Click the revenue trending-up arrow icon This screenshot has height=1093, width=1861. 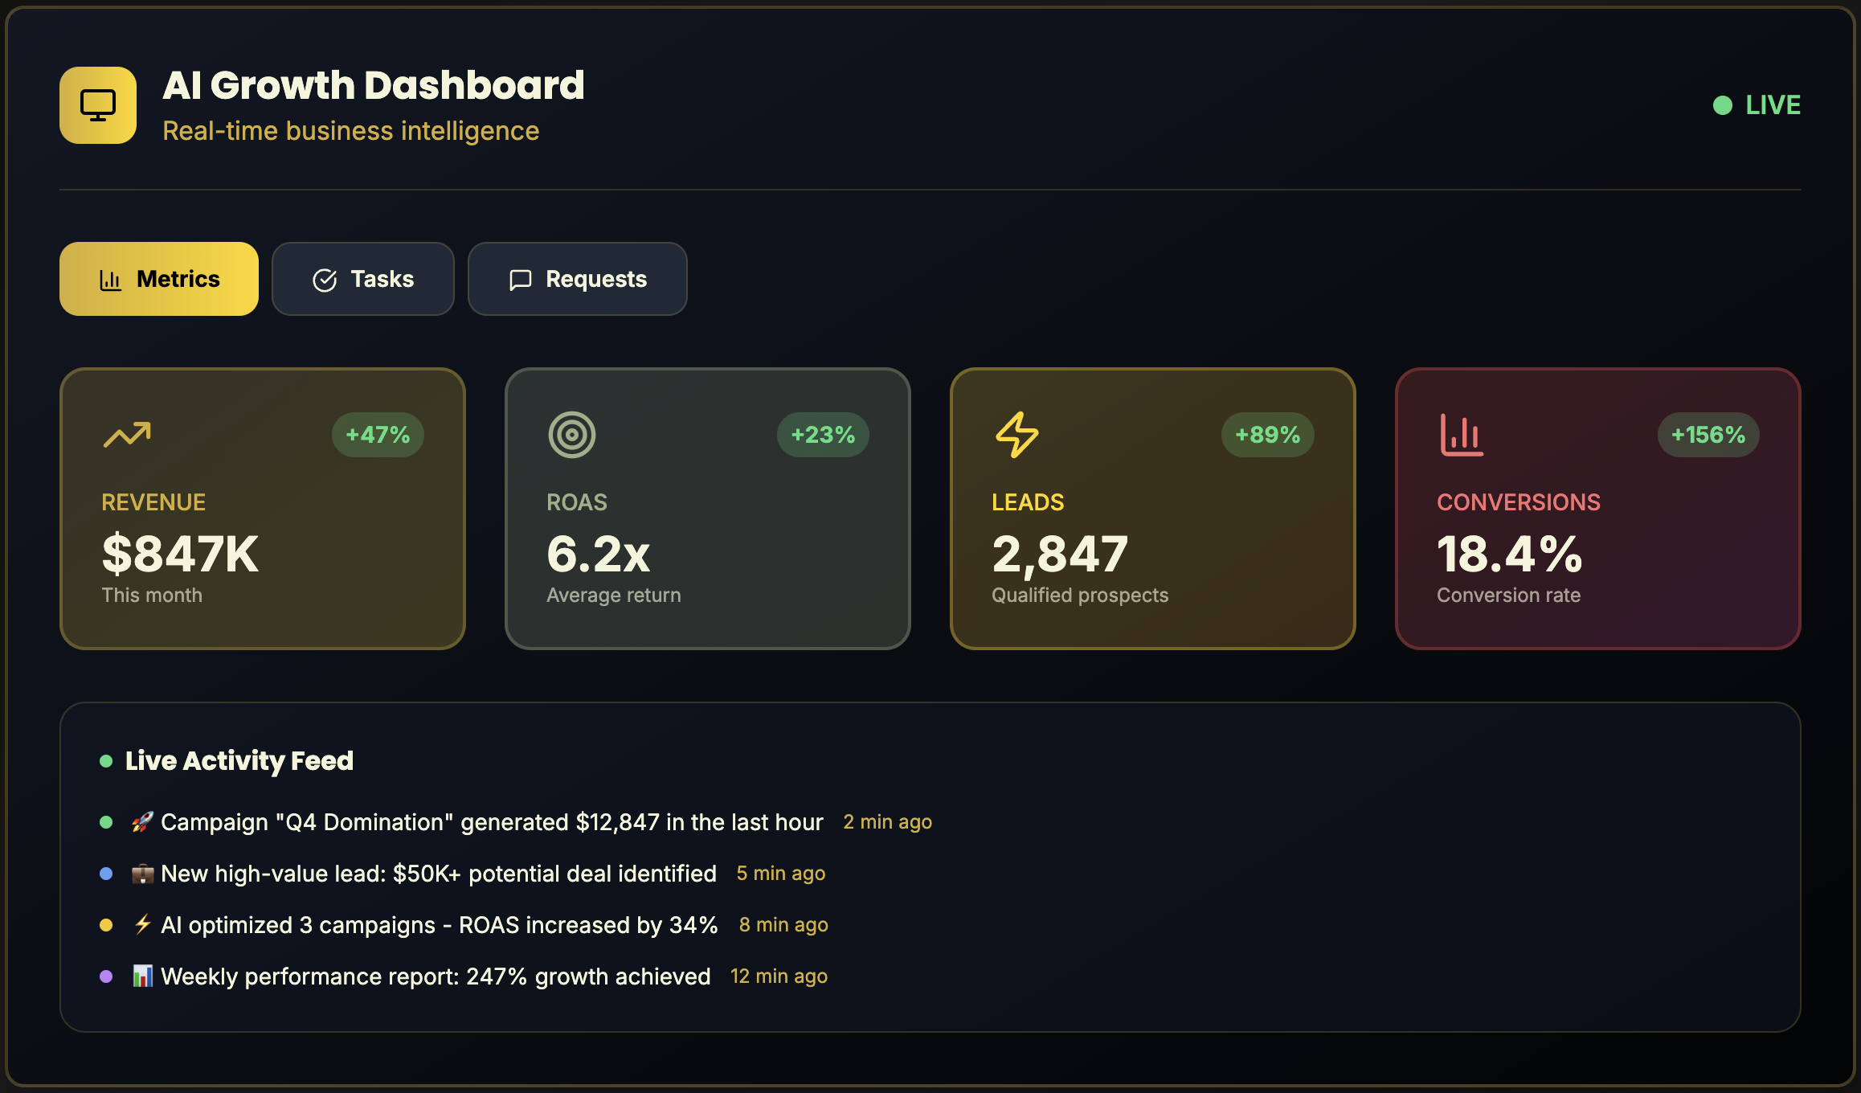point(127,435)
